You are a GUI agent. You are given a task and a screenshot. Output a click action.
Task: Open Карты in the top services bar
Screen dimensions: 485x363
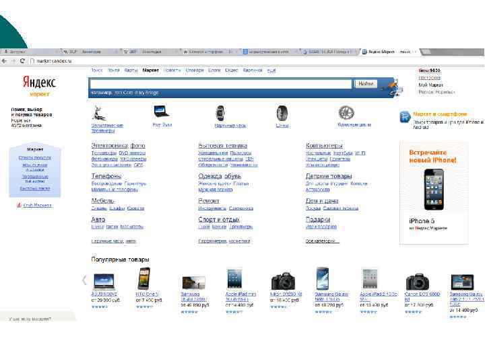tap(131, 71)
